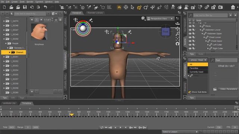Click the Render camera icon in the toolbar

[x=220, y=7]
